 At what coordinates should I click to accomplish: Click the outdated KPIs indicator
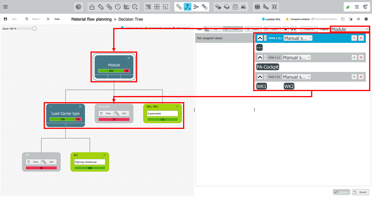(x=271, y=19)
